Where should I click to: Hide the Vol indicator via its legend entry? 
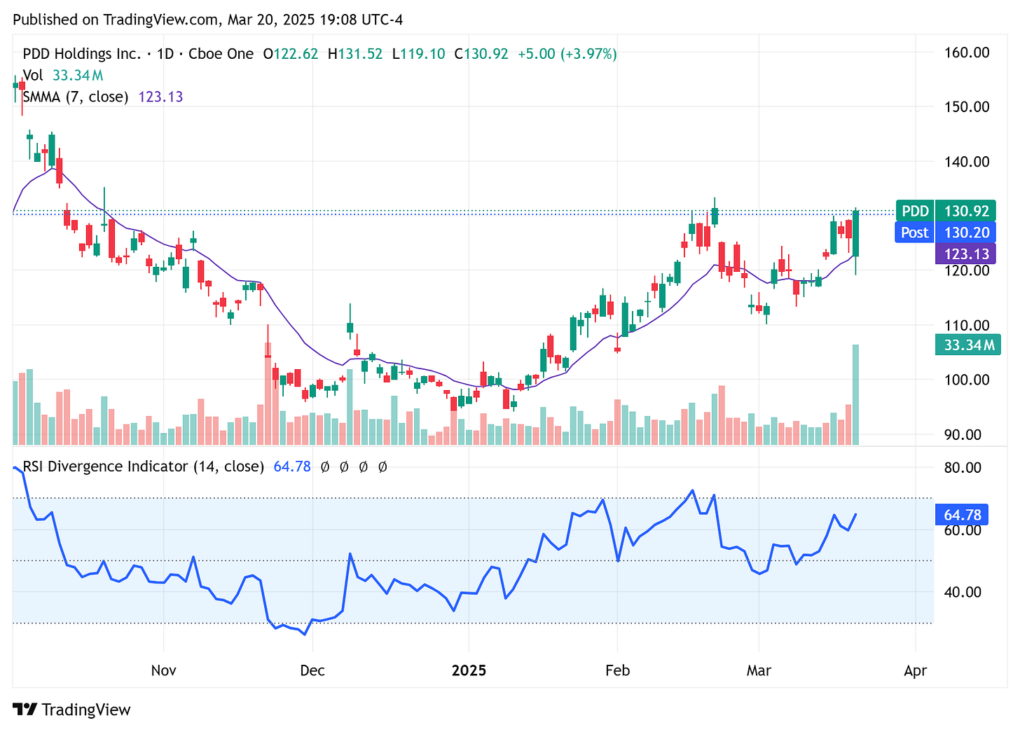[x=32, y=75]
